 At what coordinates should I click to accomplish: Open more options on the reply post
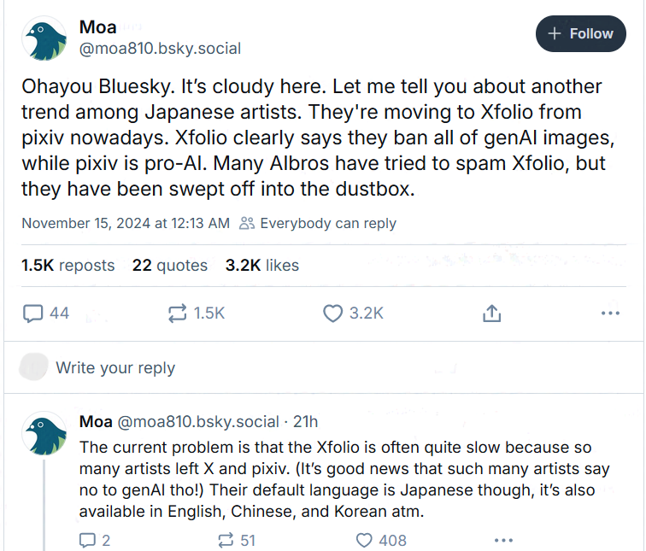pos(504,540)
